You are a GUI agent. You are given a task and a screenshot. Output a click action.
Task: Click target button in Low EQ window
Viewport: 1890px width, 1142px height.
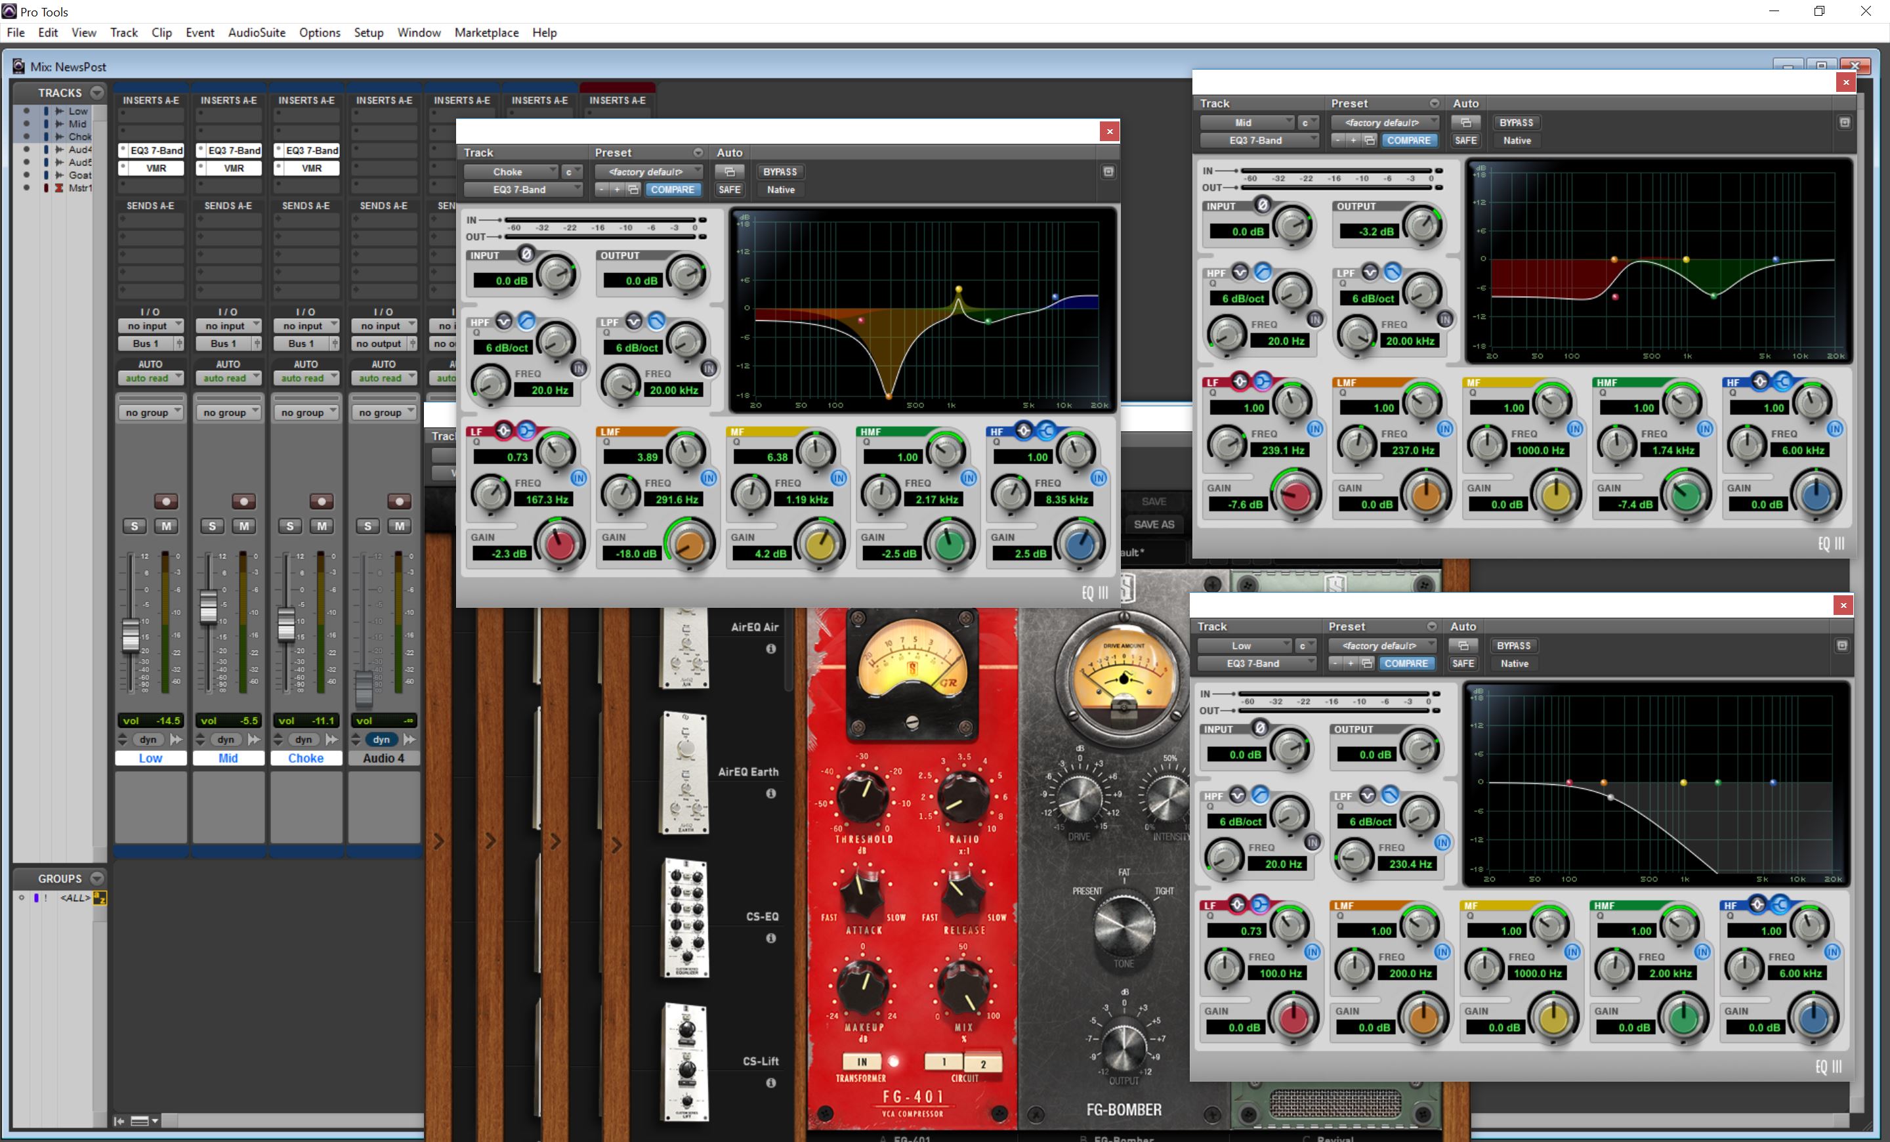[1841, 646]
